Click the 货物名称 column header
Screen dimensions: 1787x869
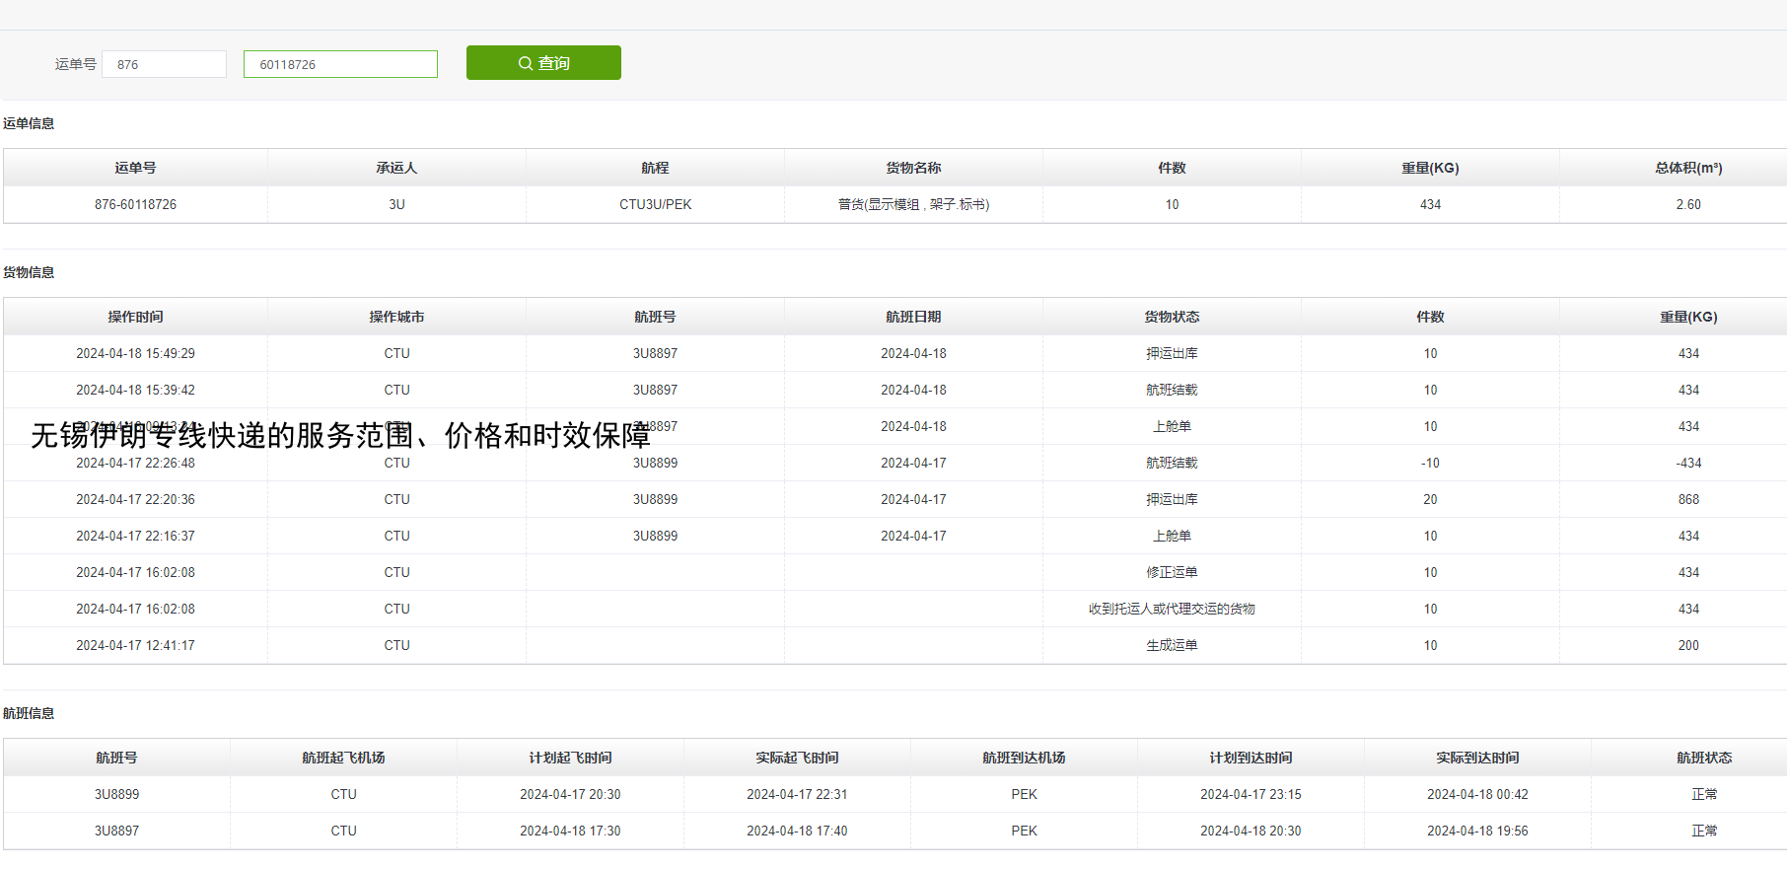click(913, 168)
